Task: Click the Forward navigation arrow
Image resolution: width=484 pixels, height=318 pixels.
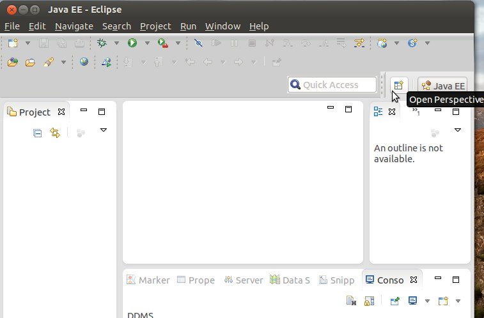Action: pos(238,62)
